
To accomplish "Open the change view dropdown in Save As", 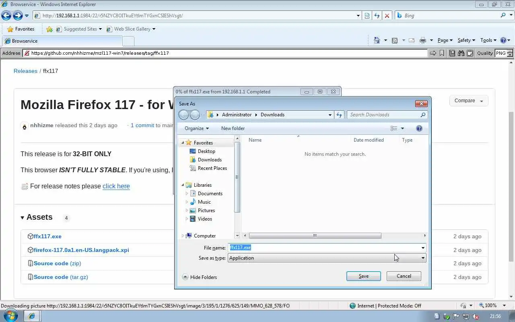I will [x=402, y=128].
